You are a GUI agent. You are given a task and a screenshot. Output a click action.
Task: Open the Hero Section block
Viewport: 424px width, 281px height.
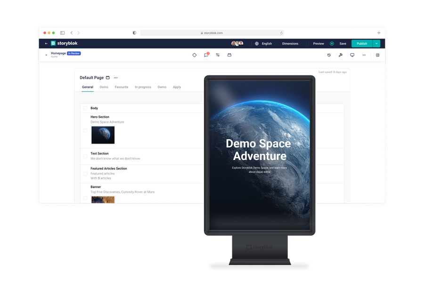(x=100, y=117)
